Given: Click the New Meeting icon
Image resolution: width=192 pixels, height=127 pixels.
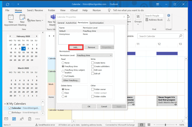Looking at the screenshot, I should (x=22, y=17).
